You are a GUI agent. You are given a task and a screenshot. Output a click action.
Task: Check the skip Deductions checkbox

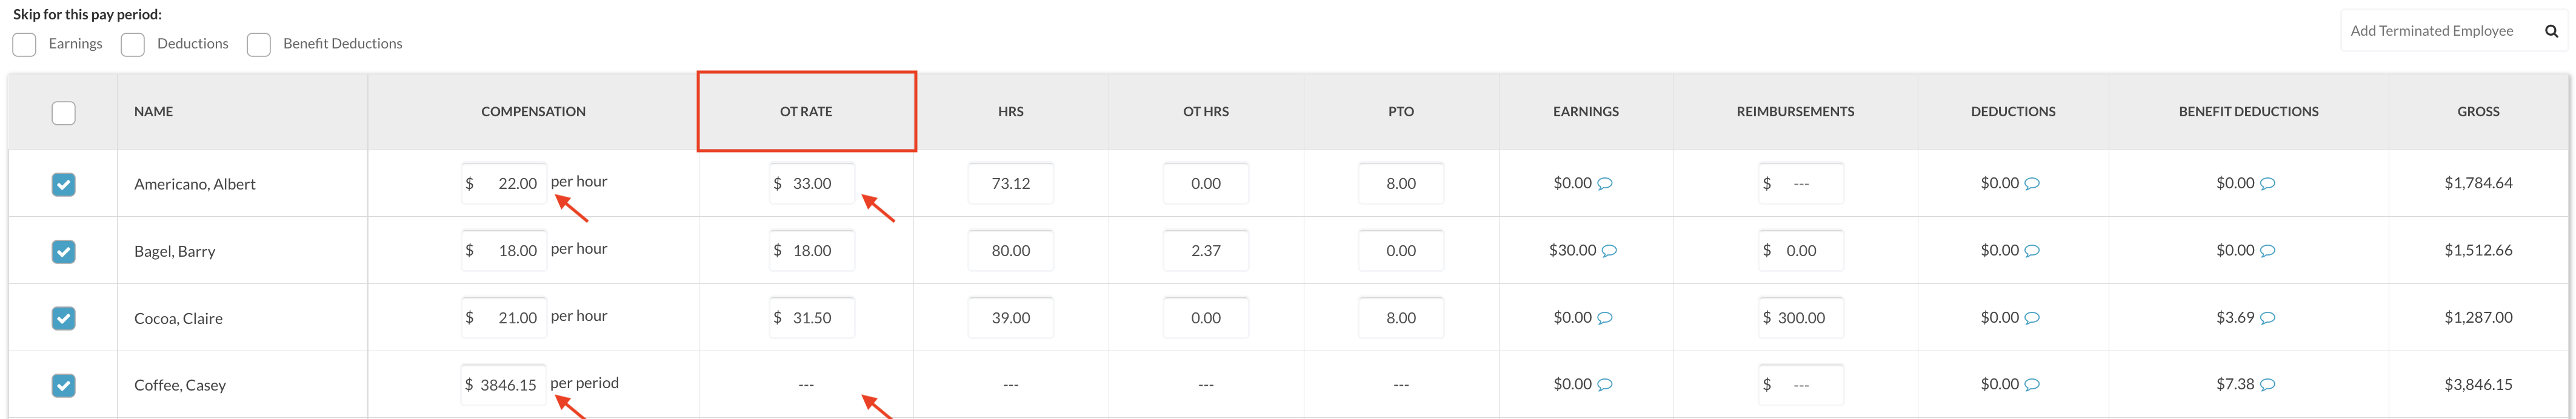pos(133,45)
